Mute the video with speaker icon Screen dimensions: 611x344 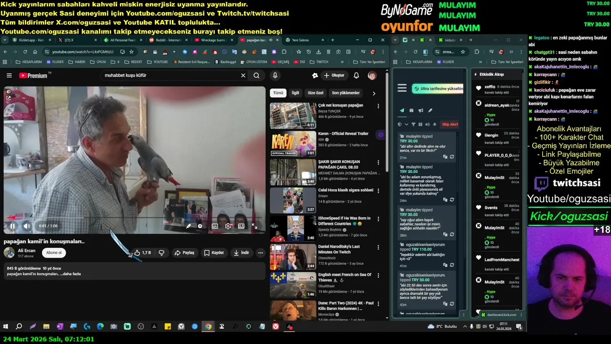point(27,226)
